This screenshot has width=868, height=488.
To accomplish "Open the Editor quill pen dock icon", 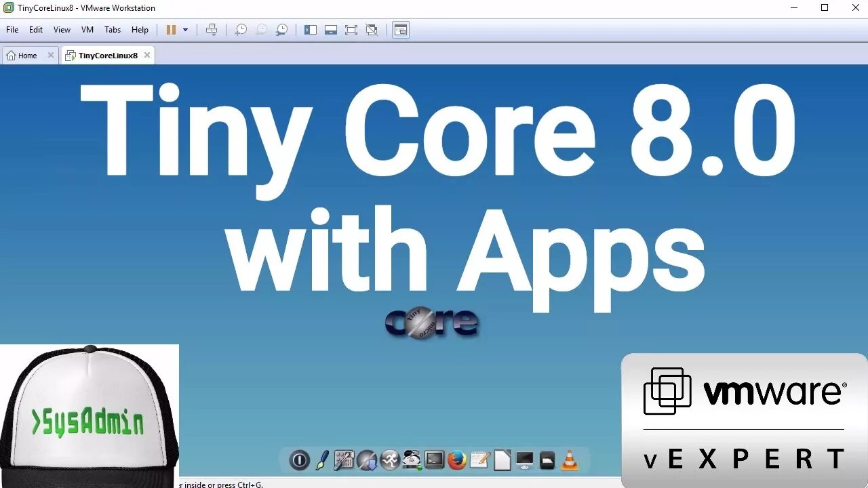I will [x=322, y=460].
